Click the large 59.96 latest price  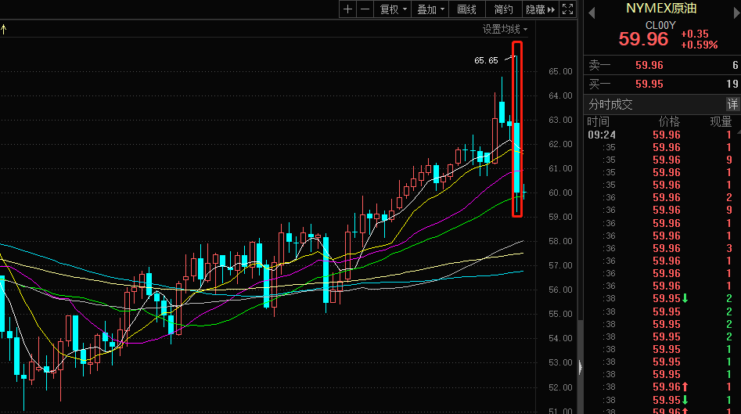[x=643, y=39]
